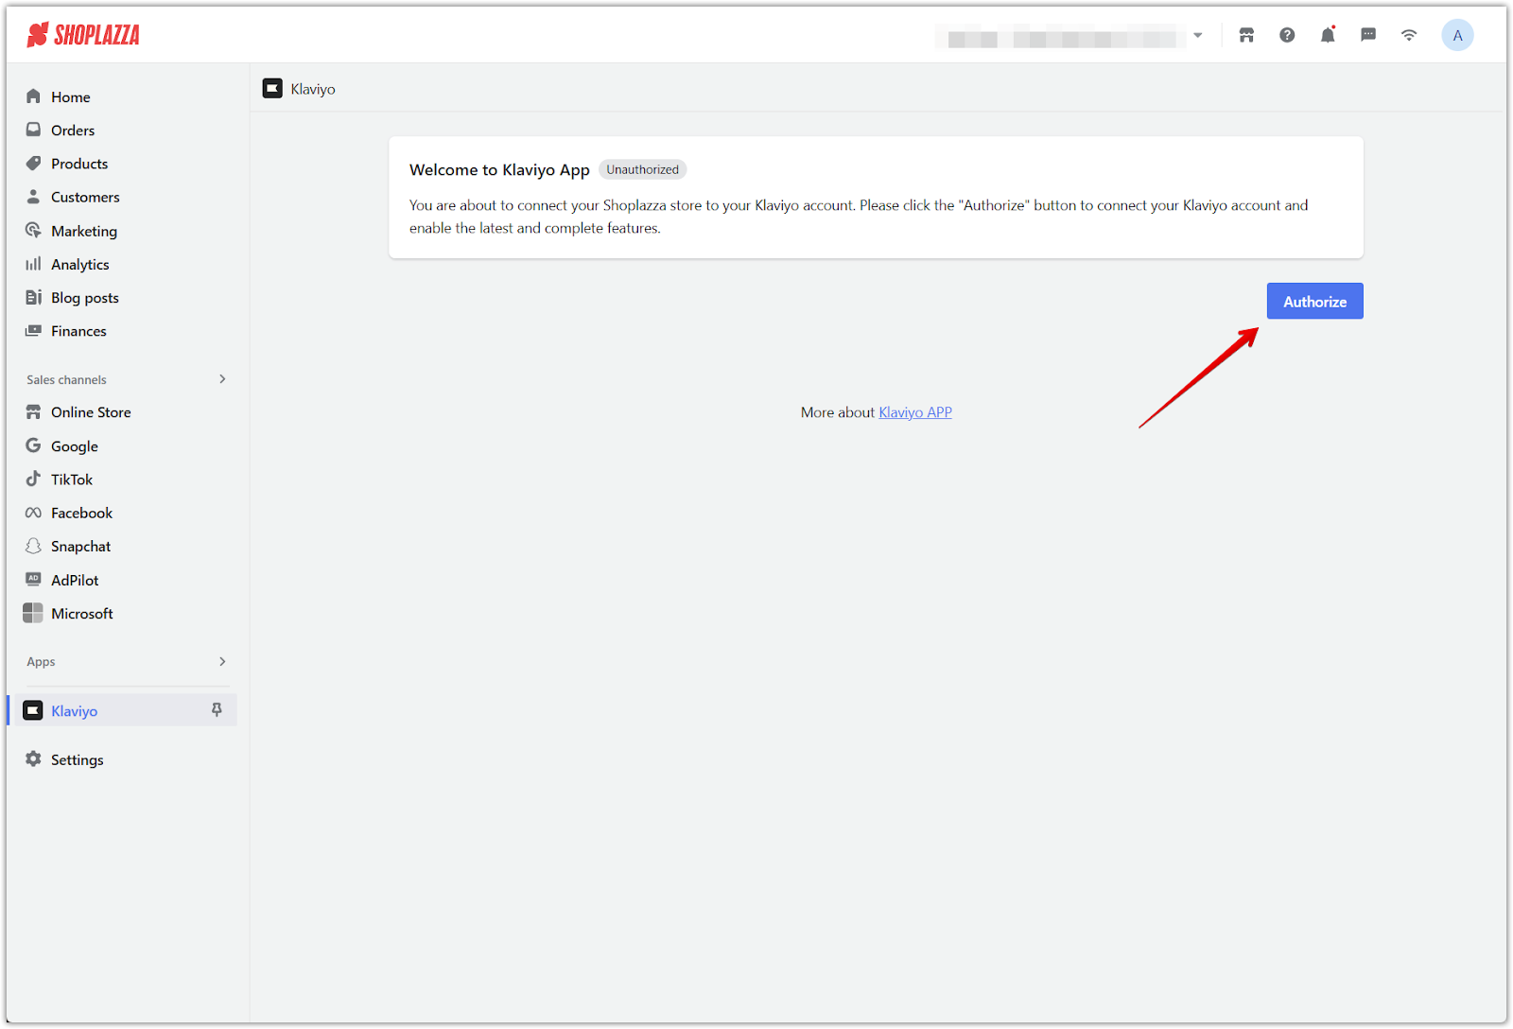Open the chat messages icon
This screenshot has height=1029, width=1513.
point(1368,35)
